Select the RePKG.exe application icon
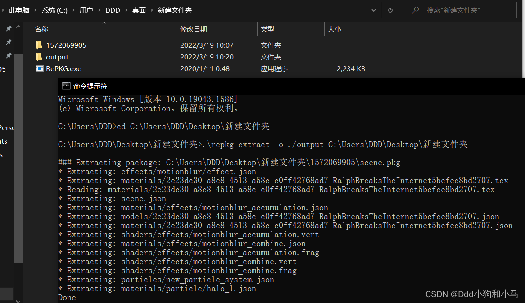525x303 pixels. click(x=40, y=68)
